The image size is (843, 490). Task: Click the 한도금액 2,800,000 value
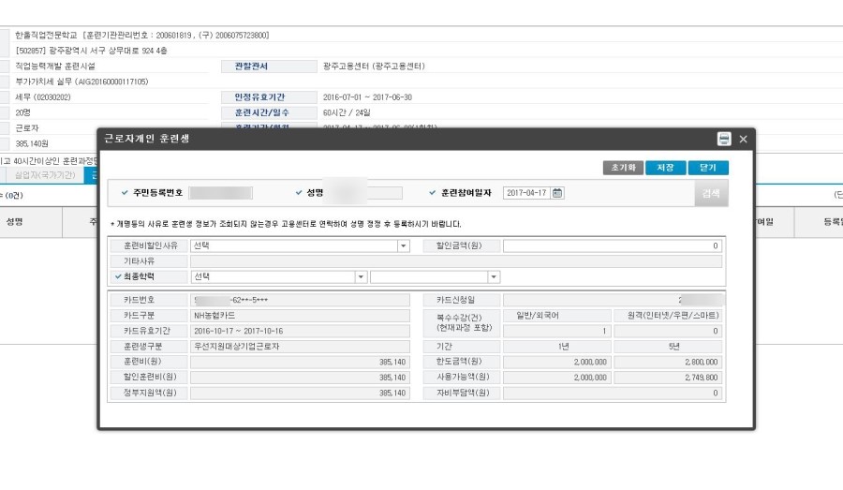click(x=667, y=362)
